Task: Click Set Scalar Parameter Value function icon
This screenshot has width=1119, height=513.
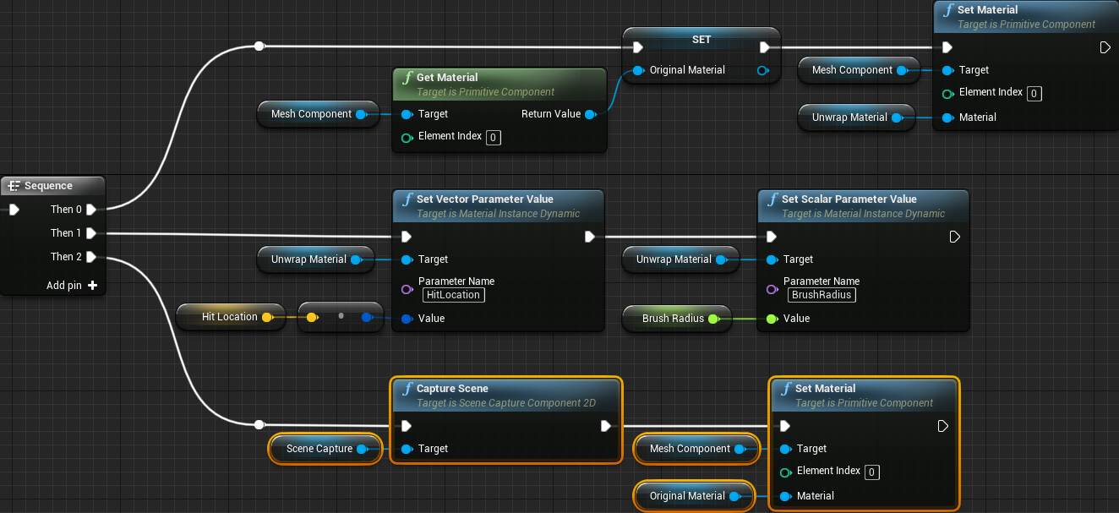Action: (772, 199)
